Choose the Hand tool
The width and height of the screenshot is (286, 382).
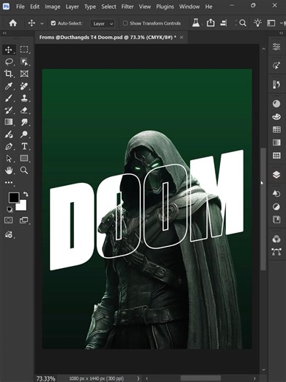tap(9, 170)
